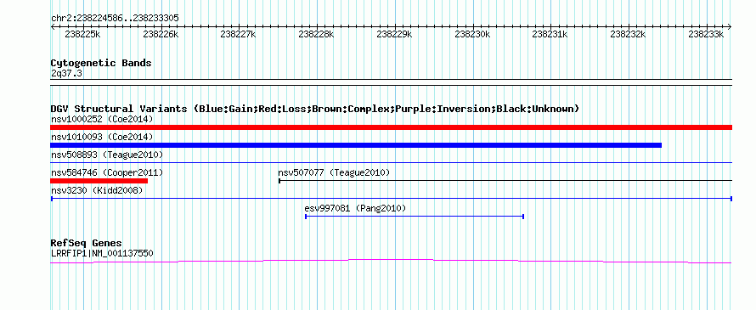
Task: Click the black nsv507077 variant line
Action: pyautogui.click(x=505, y=180)
